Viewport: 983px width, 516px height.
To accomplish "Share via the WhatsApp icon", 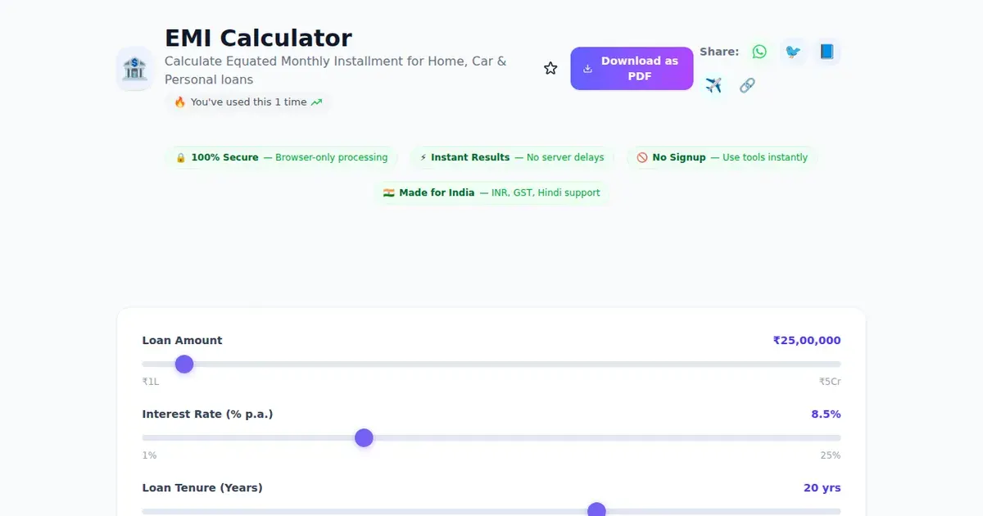I will click(x=759, y=52).
